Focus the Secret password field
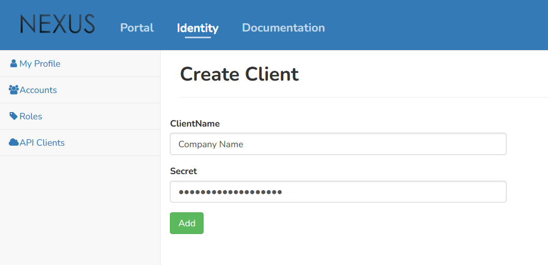The image size is (548, 265). [338, 192]
